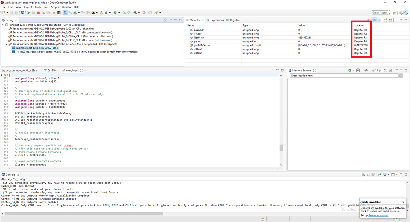The width and height of the screenshot is (410, 222).
Task: Click the Step Over icon
Action: (48, 13)
